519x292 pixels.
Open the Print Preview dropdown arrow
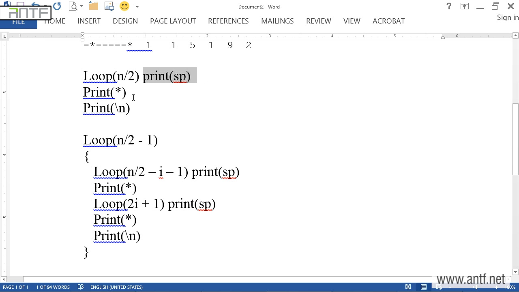click(x=81, y=6)
